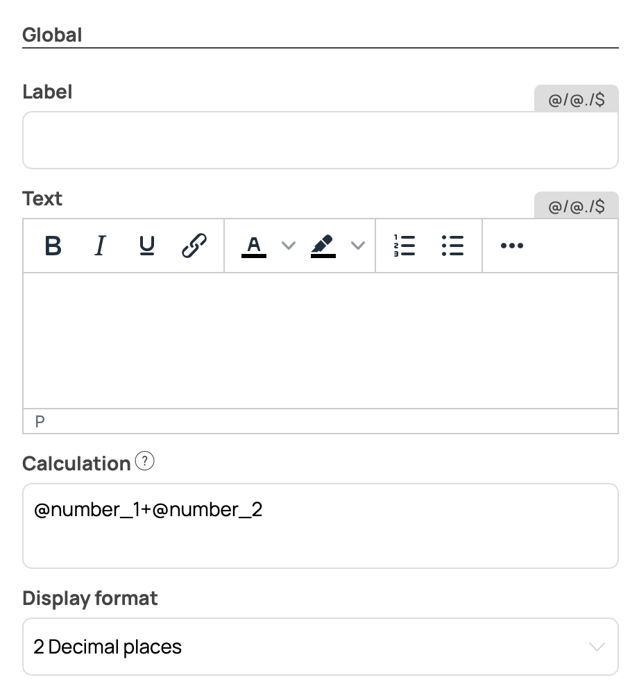Open more formatting options via the ellipsis
The width and height of the screenshot is (630, 691).
coord(512,246)
